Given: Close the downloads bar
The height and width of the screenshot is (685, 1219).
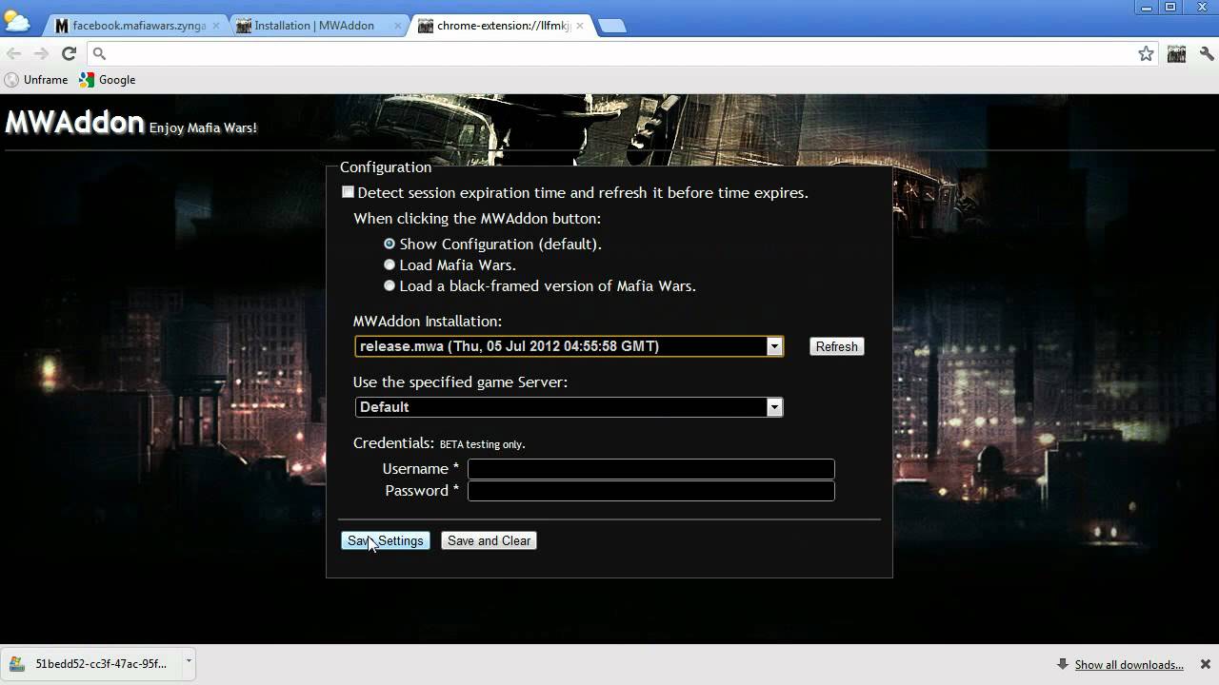Looking at the screenshot, I should tap(1205, 664).
